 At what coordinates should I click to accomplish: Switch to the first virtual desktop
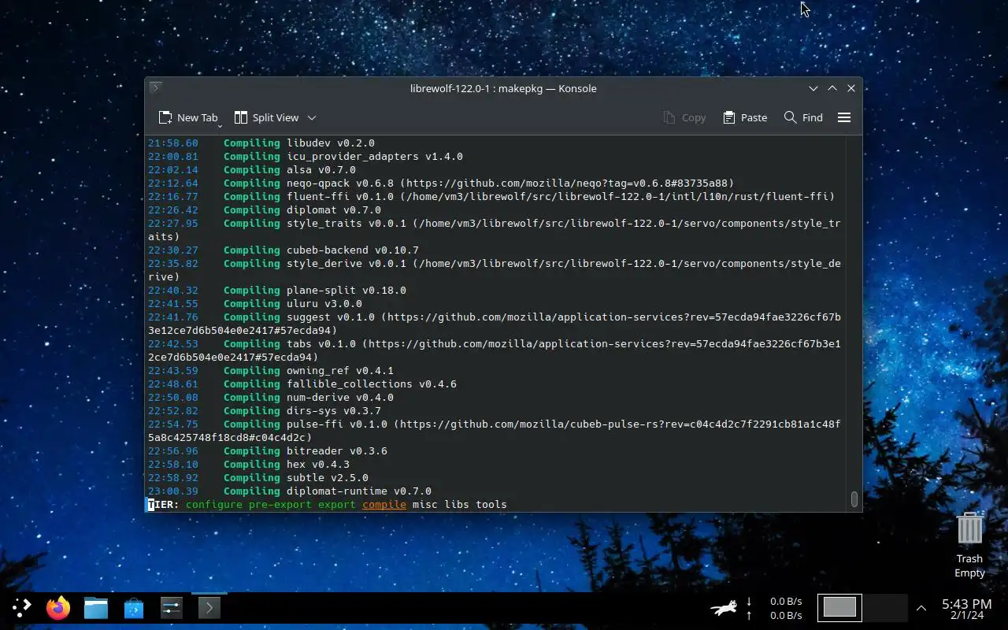tap(839, 607)
